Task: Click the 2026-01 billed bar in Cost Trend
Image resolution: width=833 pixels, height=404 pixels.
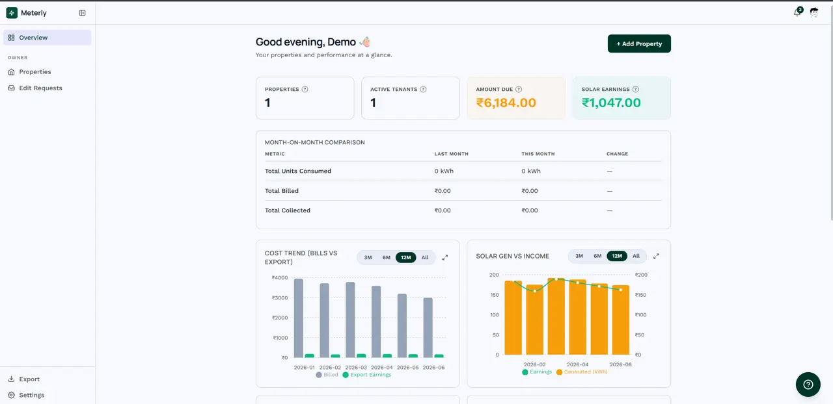Action: tap(299, 318)
